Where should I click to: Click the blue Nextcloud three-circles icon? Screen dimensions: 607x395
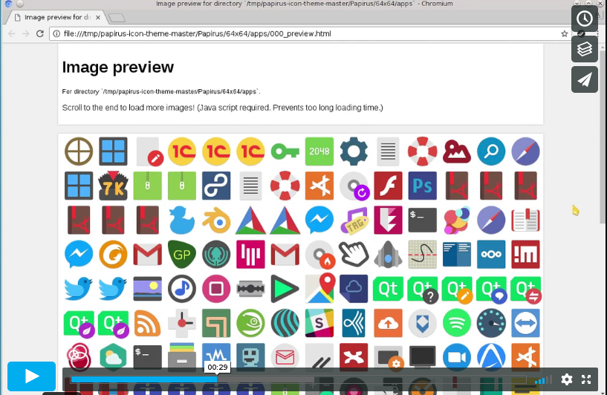pos(491,255)
